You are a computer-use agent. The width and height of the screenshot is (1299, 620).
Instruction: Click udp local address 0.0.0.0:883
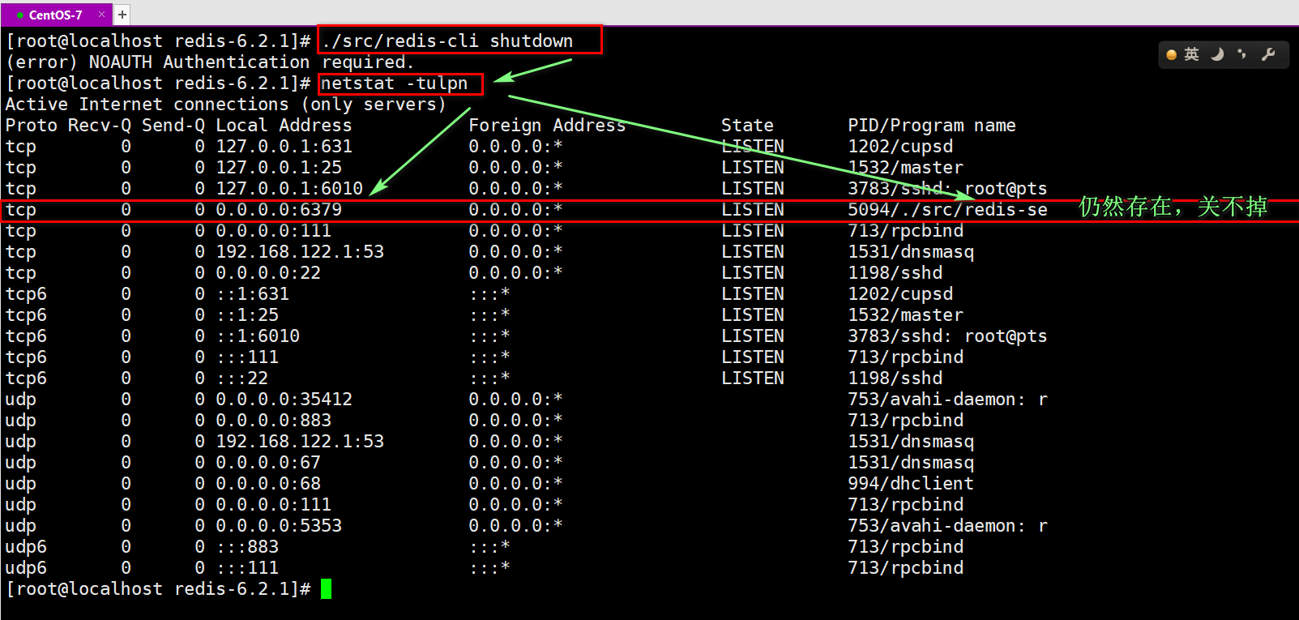273,420
